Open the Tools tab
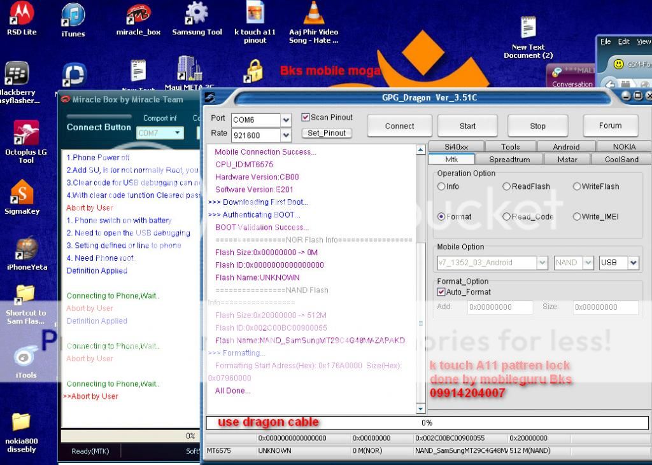 tap(510, 147)
